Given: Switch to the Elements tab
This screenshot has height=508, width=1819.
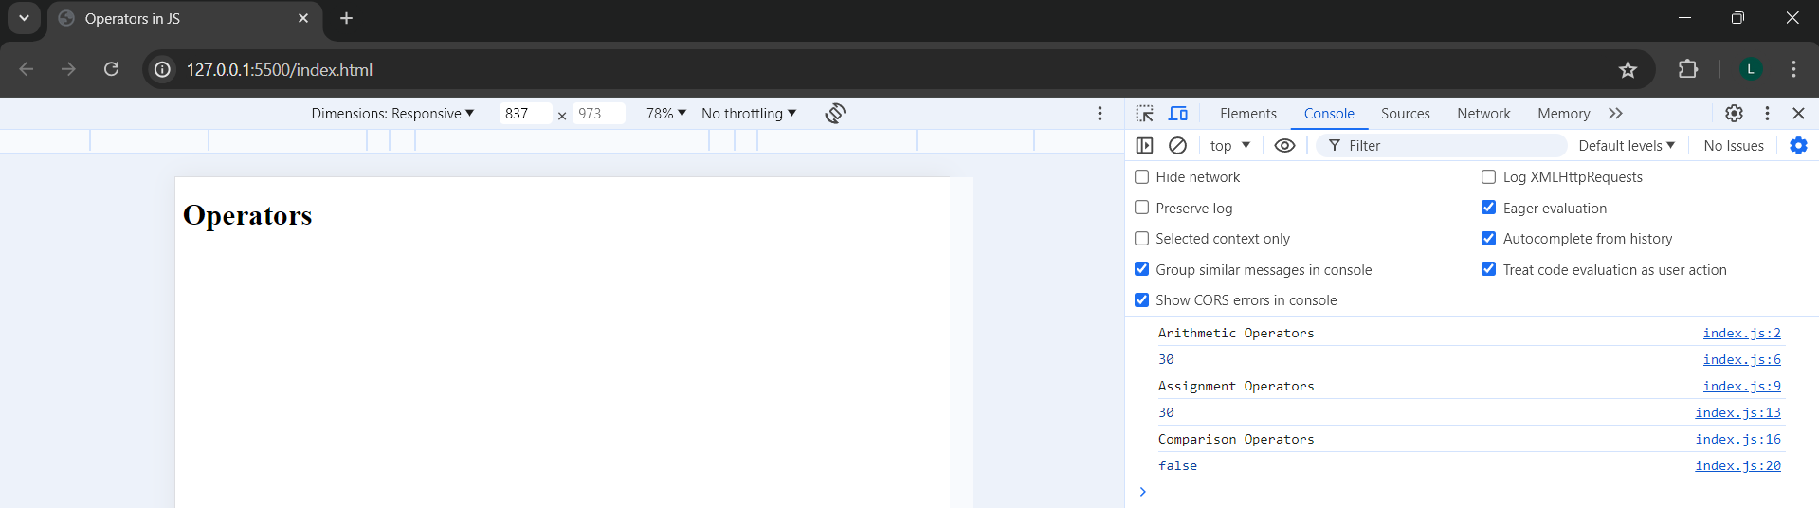Looking at the screenshot, I should (1247, 114).
